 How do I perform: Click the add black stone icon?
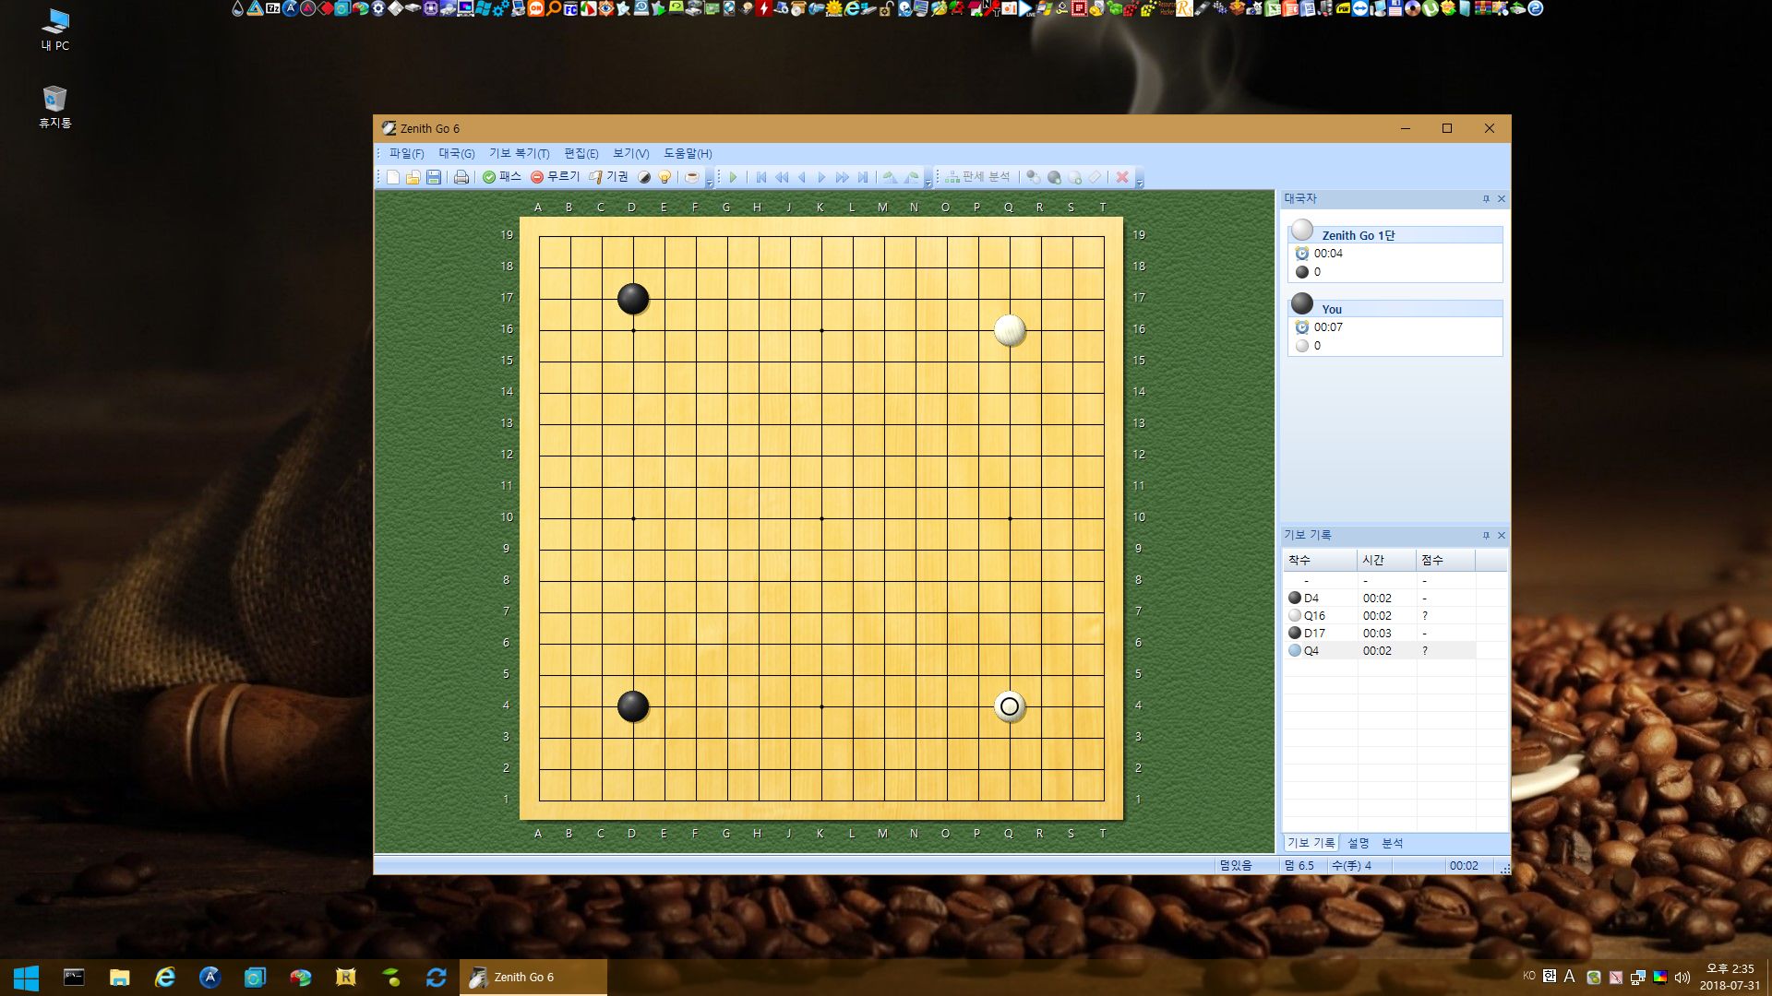1054,177
